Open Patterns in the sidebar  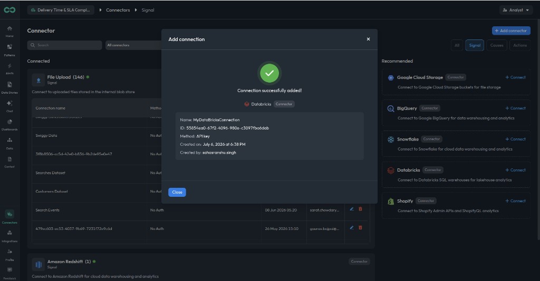point(9,49)
